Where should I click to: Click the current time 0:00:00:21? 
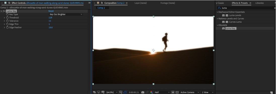click(x=134, y=92)
